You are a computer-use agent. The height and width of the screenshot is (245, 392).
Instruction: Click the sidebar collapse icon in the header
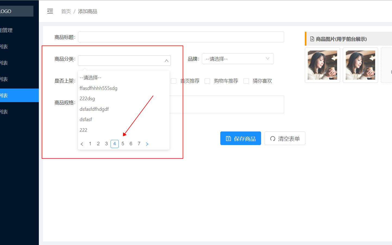pos(50,11)
